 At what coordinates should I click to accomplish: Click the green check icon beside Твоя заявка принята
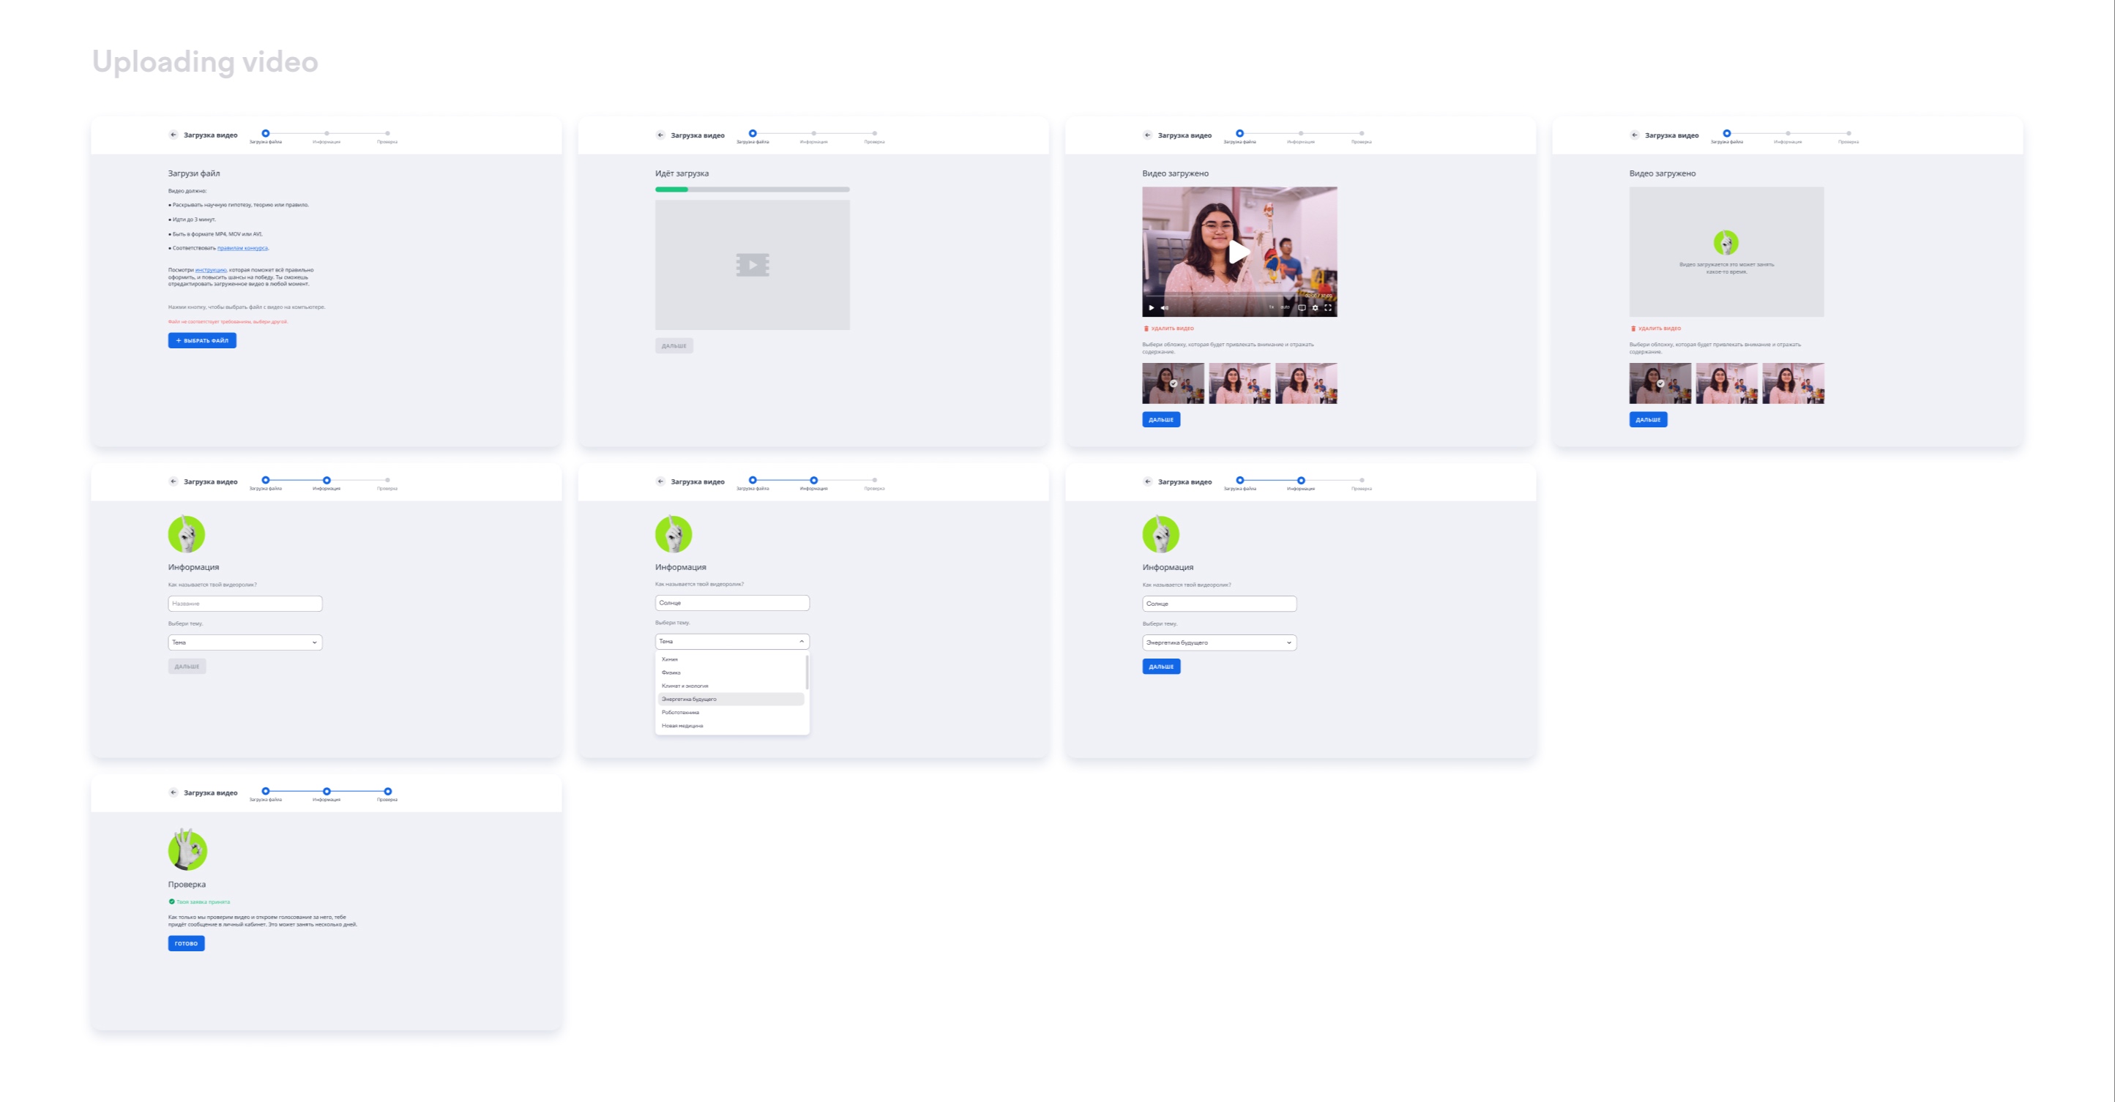tap(171, 902)
